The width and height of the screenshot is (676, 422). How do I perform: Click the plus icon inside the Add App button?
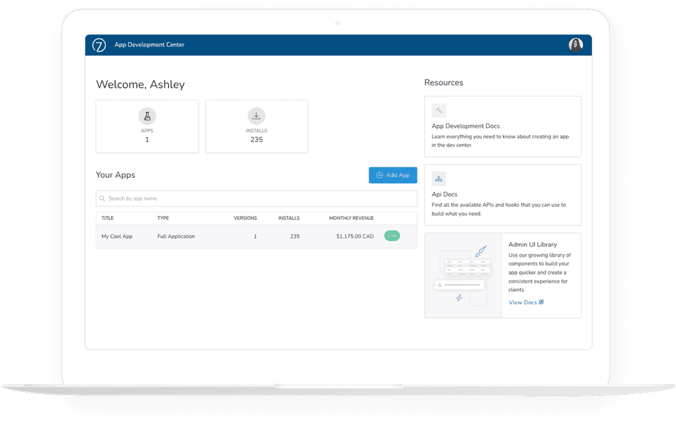tap(379, 175)
